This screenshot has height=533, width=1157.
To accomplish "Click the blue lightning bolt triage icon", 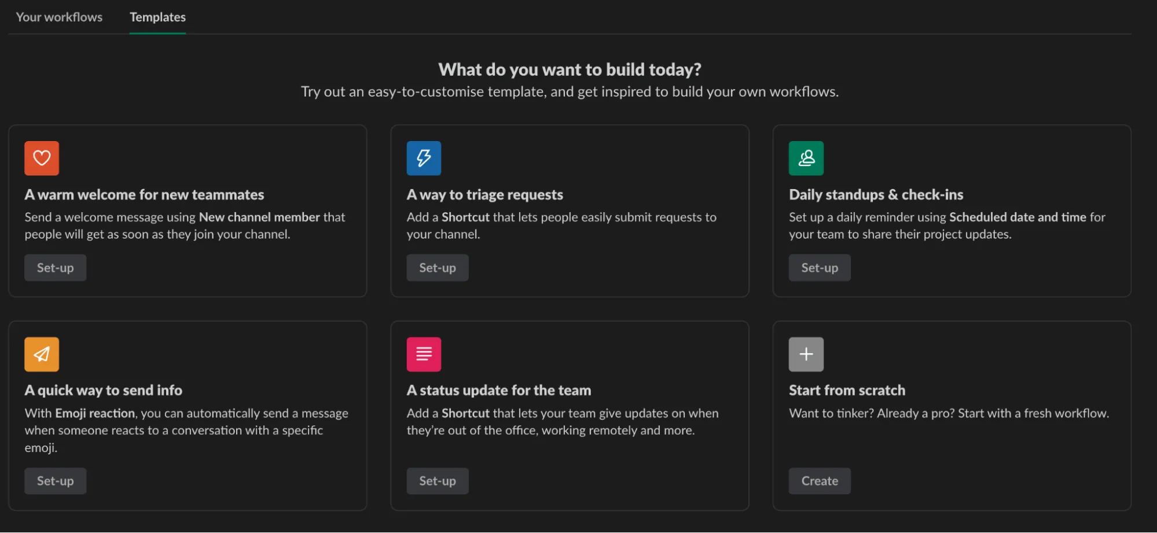I will tap(424, 158).
